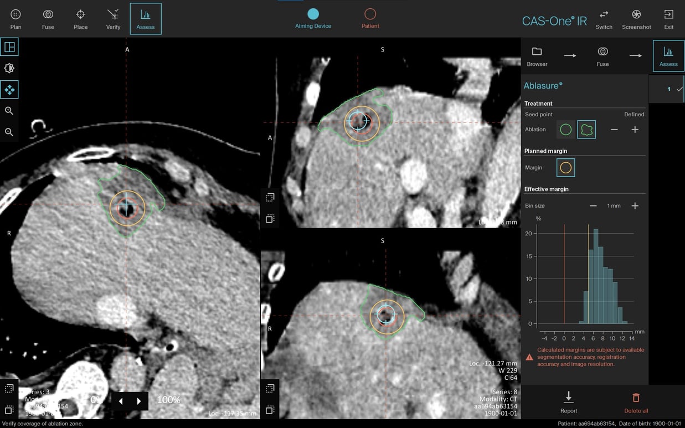The height and width of the screenshot is (428, 685).
Task: Decrease ablation with the minus button
Action: point(614,130)
